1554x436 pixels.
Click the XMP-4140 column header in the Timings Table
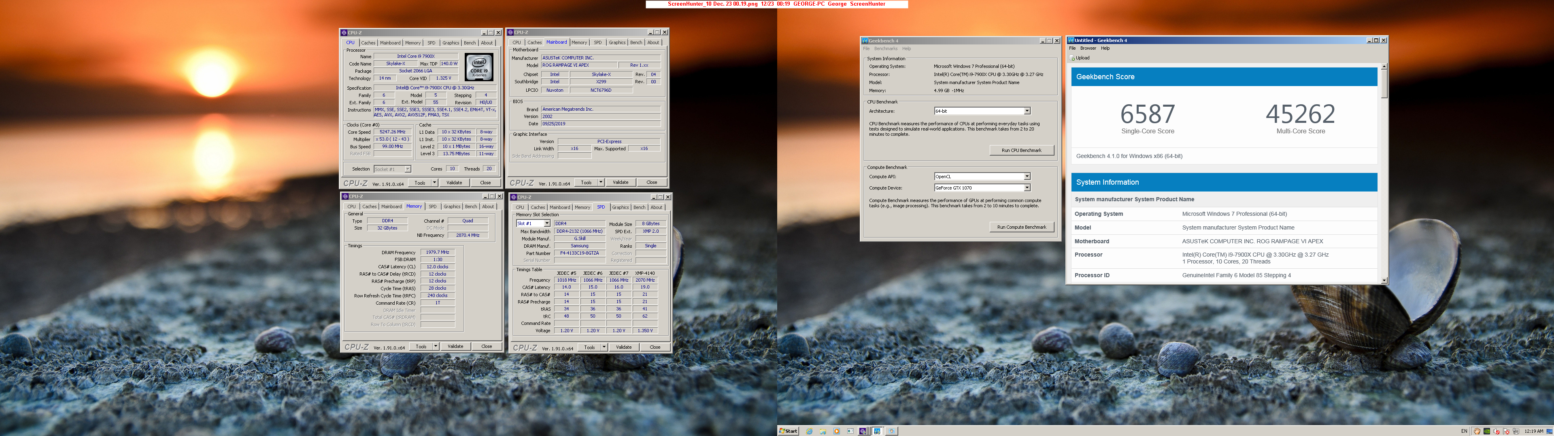pos(645,274)
